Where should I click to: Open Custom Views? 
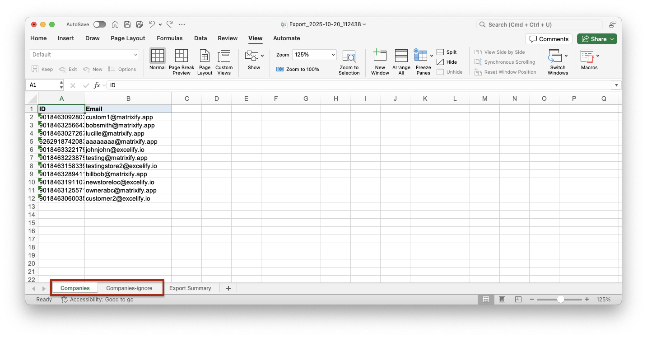coord(224,56)
